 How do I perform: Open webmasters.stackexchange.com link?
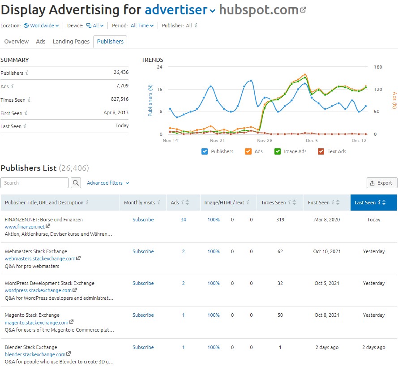point(40,259)
